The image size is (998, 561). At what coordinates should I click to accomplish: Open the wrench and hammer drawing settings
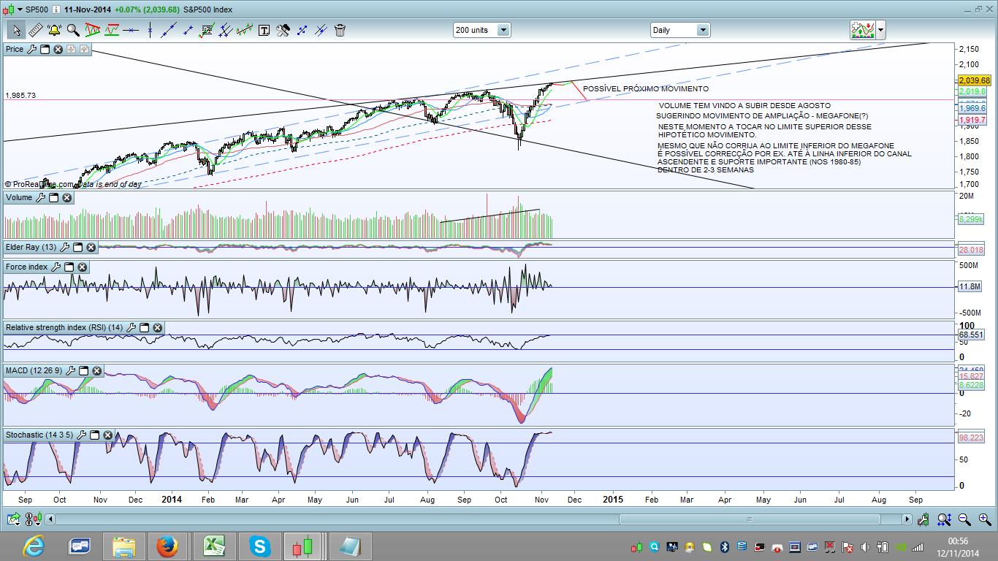click(283, 30)
